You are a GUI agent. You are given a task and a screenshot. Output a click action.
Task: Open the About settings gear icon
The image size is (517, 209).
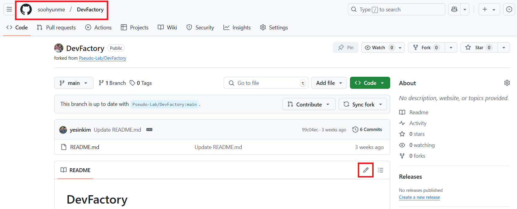click(507, 83)
